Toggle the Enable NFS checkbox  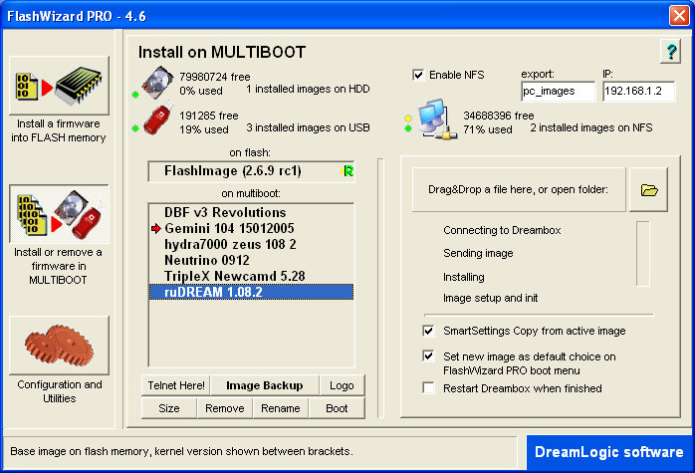click(x=418, y=75)
